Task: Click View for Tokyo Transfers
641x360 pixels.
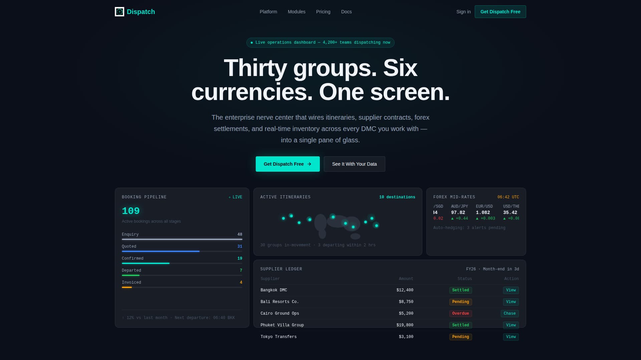Action: 511,337
